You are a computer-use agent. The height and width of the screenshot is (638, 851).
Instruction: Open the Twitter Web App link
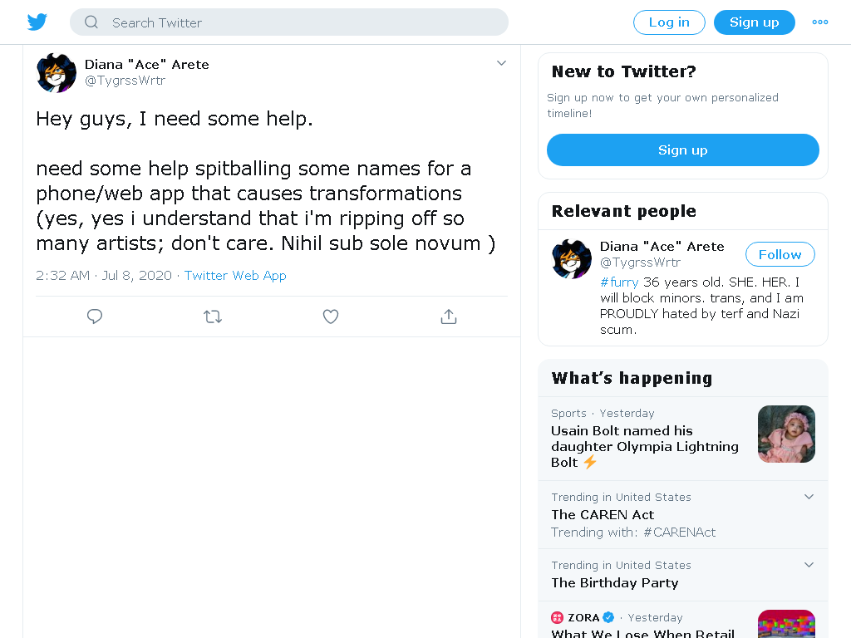coord(235,276)
